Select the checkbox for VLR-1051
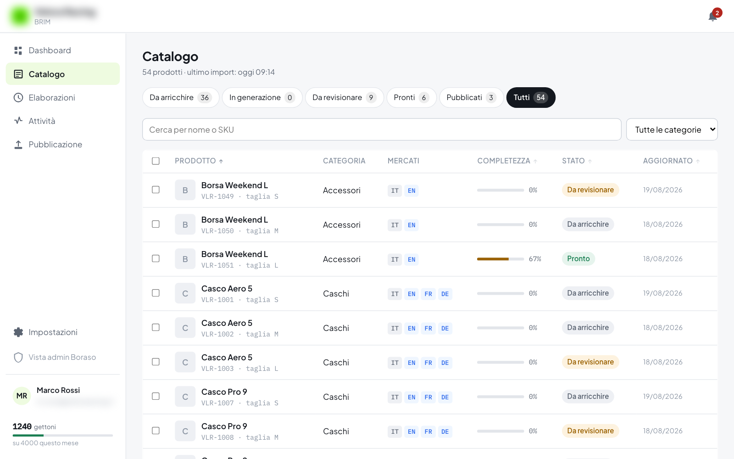 [156, 258]
